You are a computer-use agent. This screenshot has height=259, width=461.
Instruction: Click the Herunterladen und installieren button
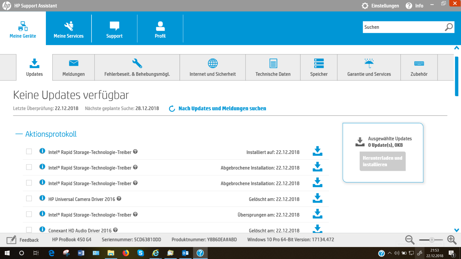click(x=383, y=161)
